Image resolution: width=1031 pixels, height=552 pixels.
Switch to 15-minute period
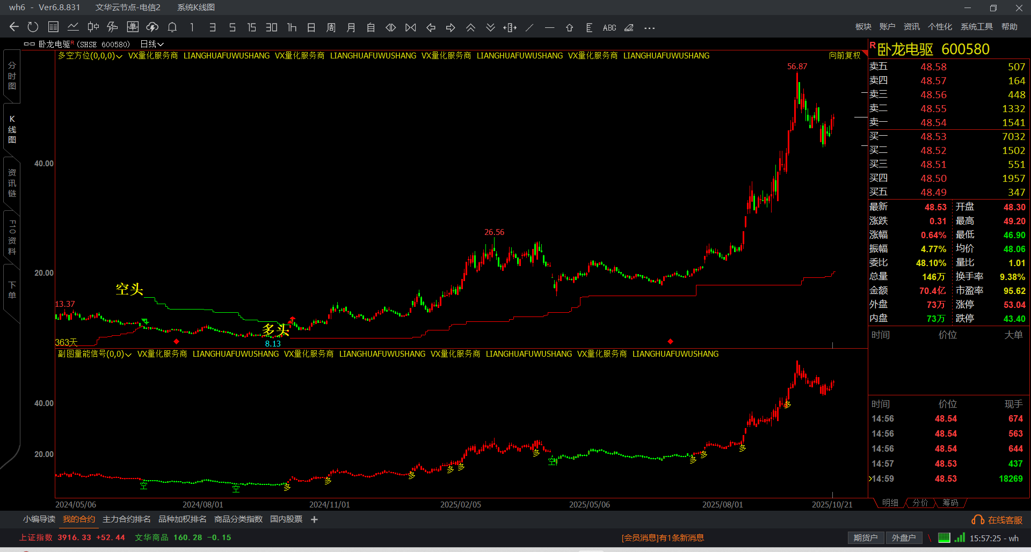[x=252, y=27]
